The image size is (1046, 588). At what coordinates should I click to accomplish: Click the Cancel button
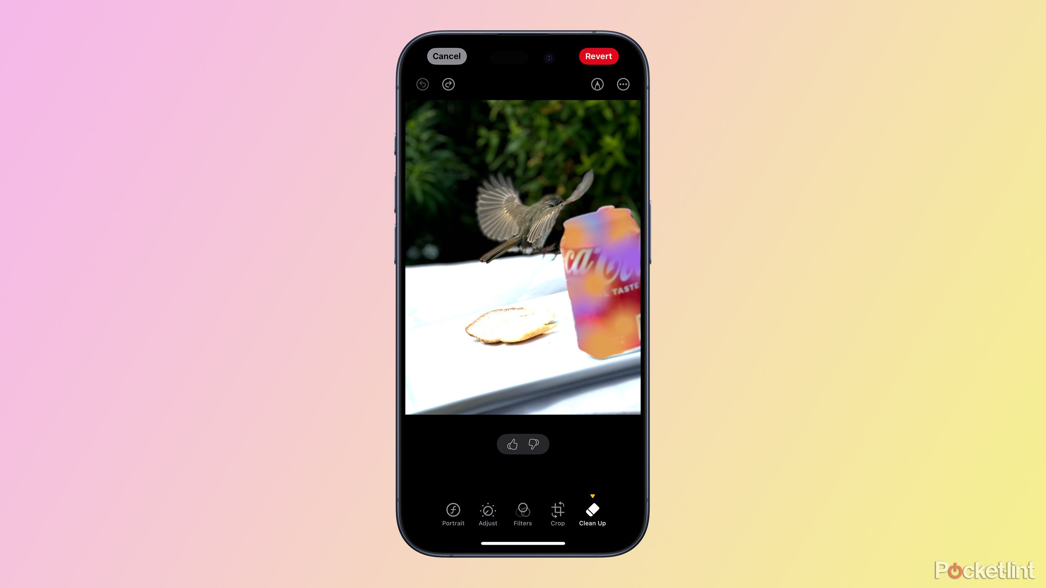click(x=447, y=55)
